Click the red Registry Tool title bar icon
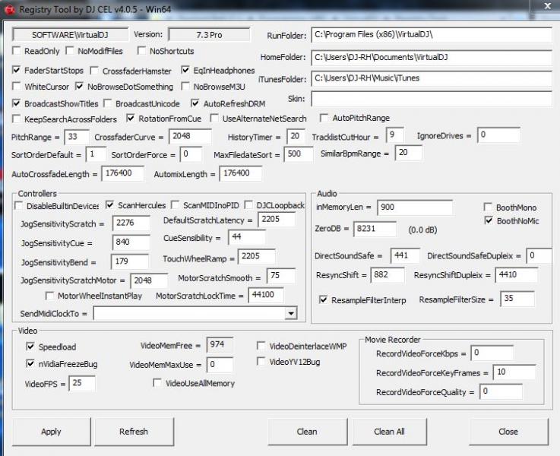This screenshot has width=560, height=456. pyautogui.click(x=9, y=9)
